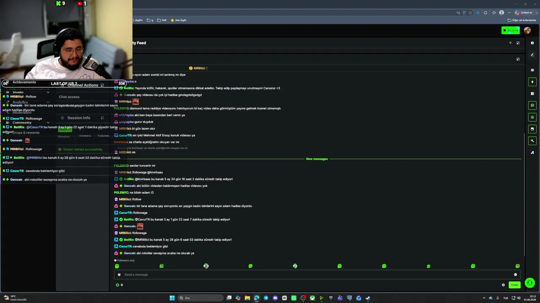Click the MRBilici username at top of chat
This screenshot has width=540, height=303.
[x=198, y=68]
